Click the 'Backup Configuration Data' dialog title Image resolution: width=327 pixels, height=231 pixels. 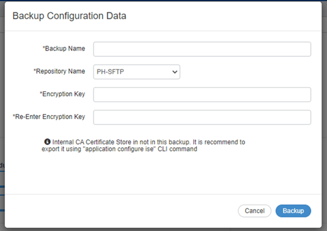point(70,16)
